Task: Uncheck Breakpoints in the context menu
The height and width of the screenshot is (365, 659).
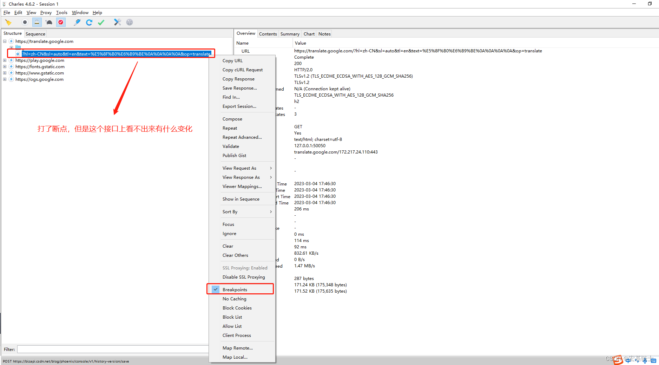Action: (x=242, y=290)
